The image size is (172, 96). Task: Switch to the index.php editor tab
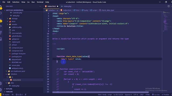[67, 6]
